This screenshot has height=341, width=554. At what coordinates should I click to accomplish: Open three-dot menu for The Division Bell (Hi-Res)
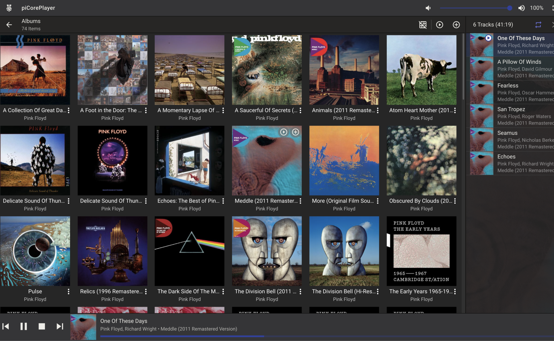(x=378, y=291)
